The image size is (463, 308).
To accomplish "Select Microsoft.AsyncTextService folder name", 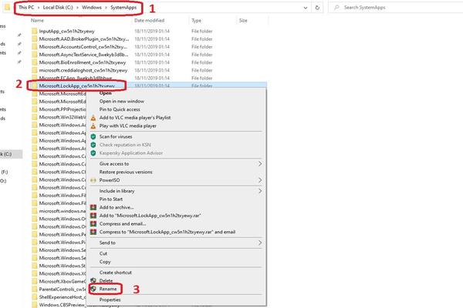I will 83,55.
